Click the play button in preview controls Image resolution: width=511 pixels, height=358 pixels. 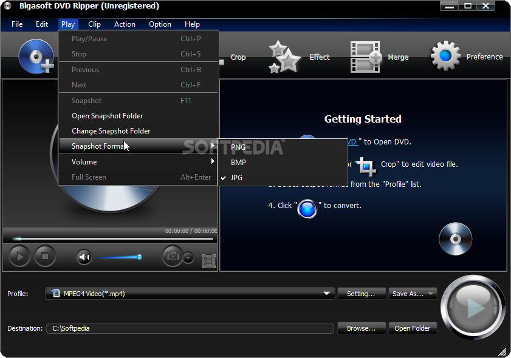click(19, 256)
